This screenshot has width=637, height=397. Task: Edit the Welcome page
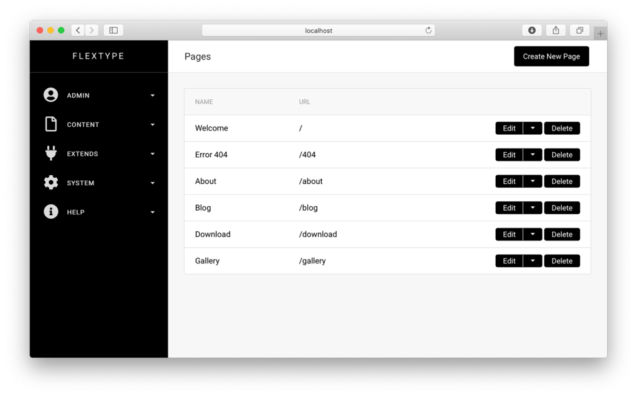tap(509, 128)
